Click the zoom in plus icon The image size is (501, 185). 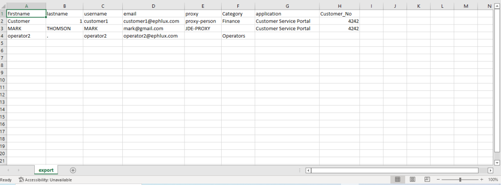coord(481,180)
